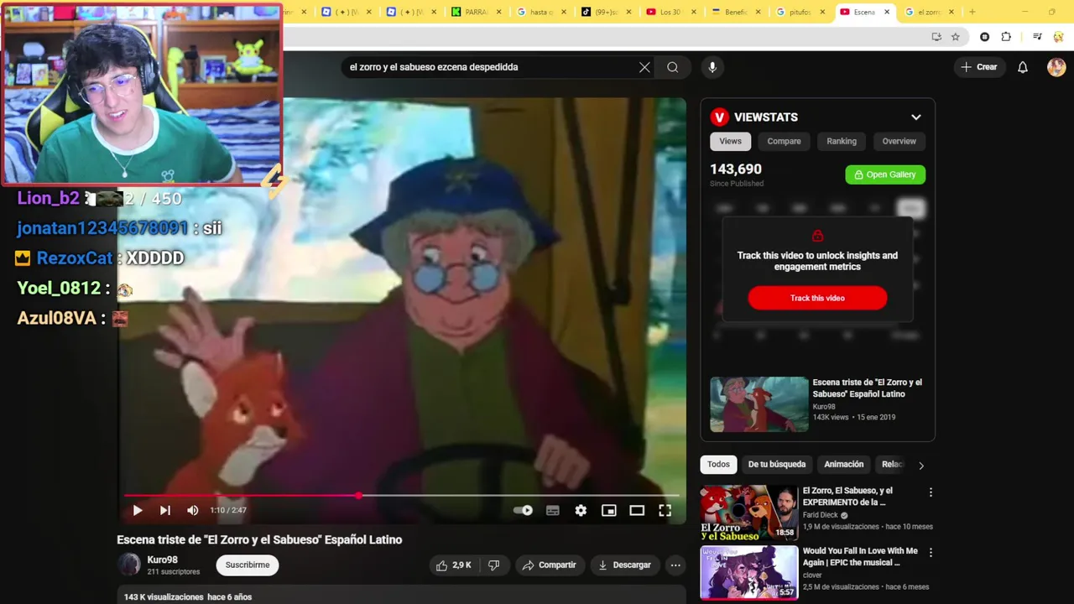Image resolution: width=1074 pixels, height=604 pixels.
Task: Open the YouTube account avatar menu
Action: click(x=1056, y=67)
